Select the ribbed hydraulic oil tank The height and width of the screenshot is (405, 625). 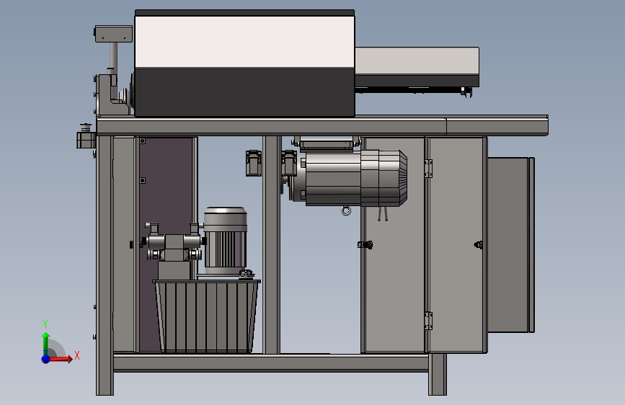tap(206, 317)
